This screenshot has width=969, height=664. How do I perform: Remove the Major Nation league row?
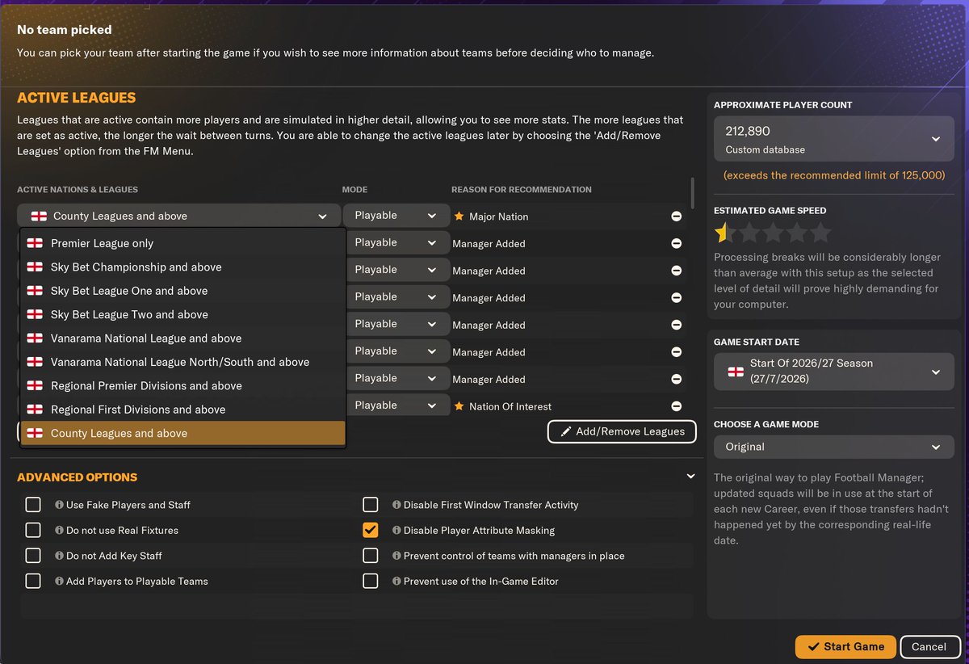676,216
